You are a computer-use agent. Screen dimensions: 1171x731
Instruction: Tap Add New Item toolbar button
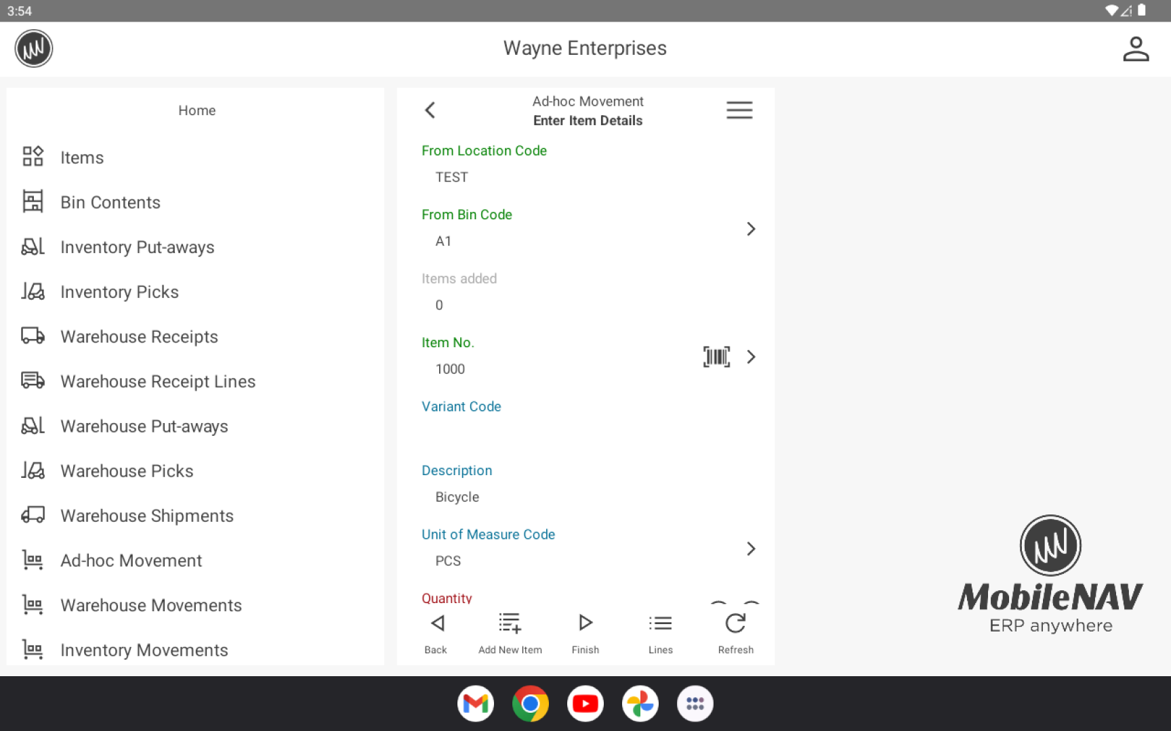(x=510, y=634)
